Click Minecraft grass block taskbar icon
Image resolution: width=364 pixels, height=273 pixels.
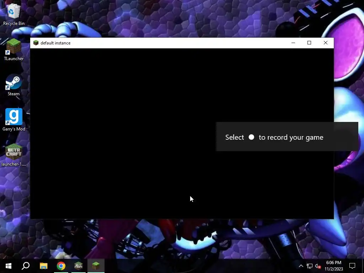(x=96, y=266)
